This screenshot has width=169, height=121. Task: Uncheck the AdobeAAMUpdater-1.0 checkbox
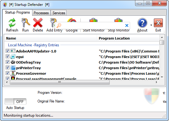[7, 51]
